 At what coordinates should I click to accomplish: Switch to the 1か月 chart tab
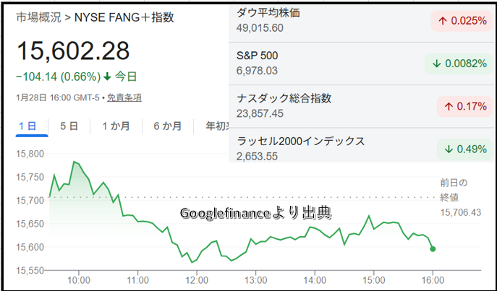pos(116,126)
